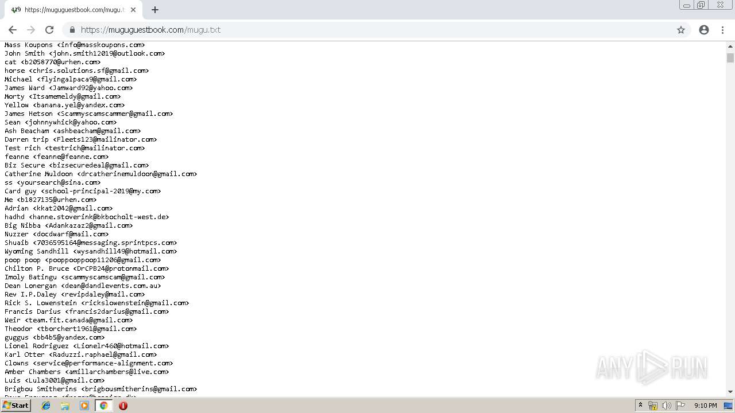This screenshot has width=735, height=413.
Task: Switch to Chrome in the taskbar
Action: (103, 406)
